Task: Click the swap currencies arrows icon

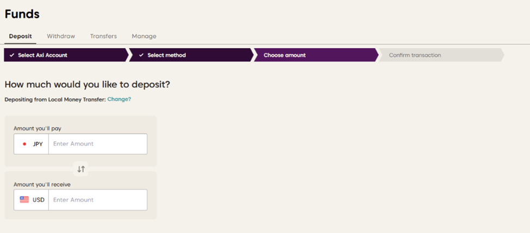Action: 81,169
